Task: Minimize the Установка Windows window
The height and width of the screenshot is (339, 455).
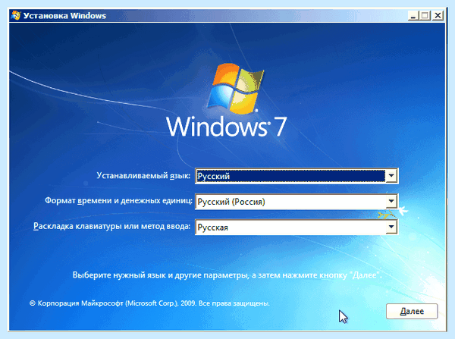Action: (x=413, y=15)
